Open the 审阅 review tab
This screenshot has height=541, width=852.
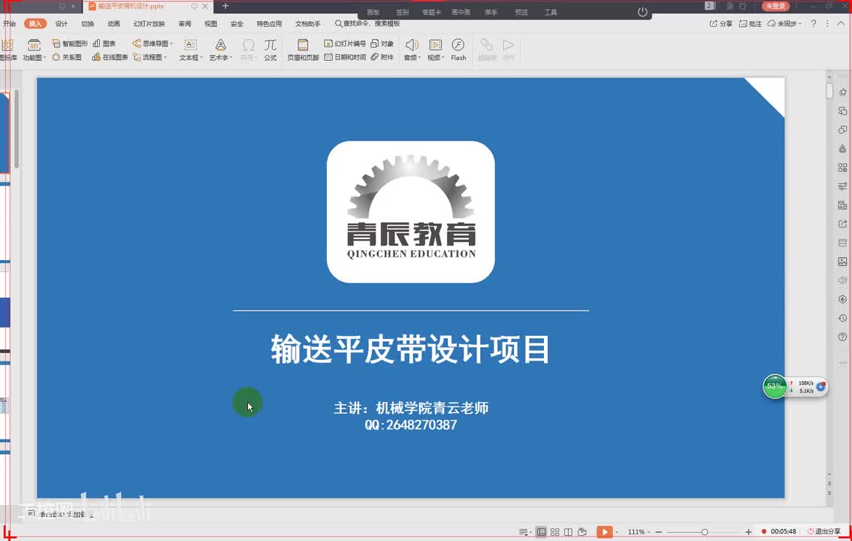click(185, 23)
